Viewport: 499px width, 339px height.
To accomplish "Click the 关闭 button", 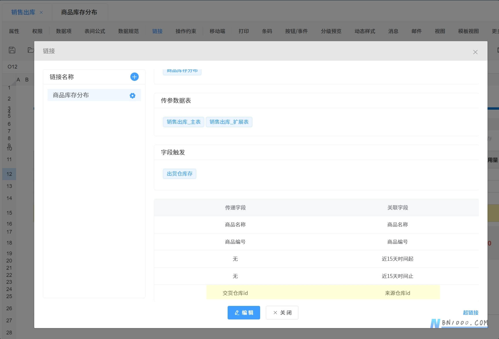I will (x=282, y=313).
